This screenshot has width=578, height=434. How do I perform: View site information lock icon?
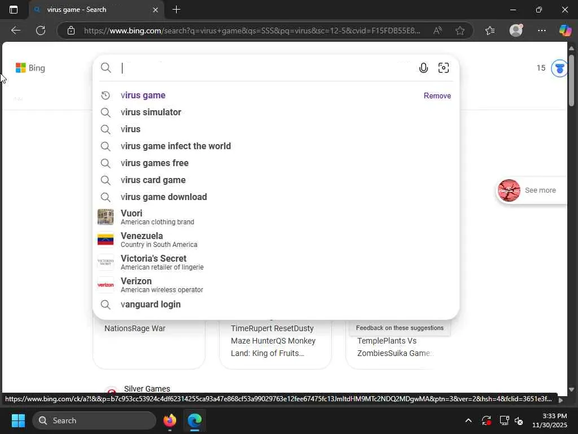[71, 31]
